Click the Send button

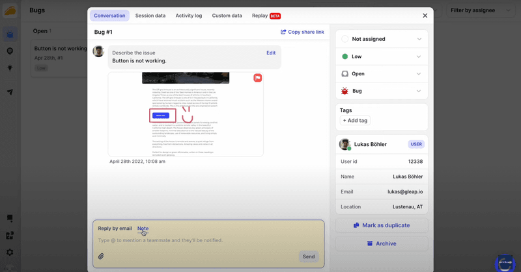click(x=309, y=256)
